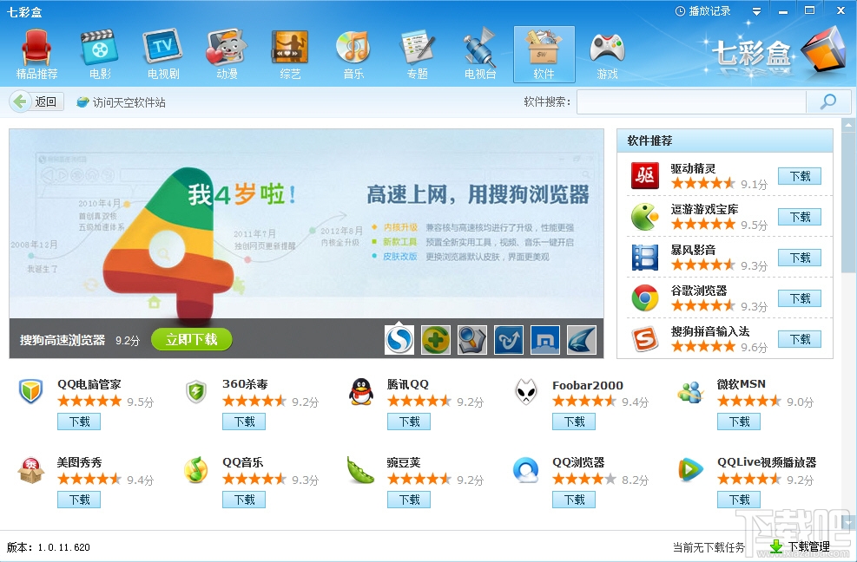This screenshot has width=857, height=562.
Task: Select the blue arrow-swirl banner thumbnail
Action: (x=508, y=340)
